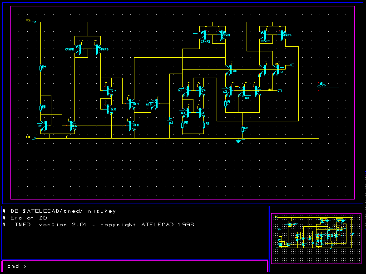This screenshot has width=366, height=274.
Task: Click the log line "End of DO"
Action: point(29,218)
